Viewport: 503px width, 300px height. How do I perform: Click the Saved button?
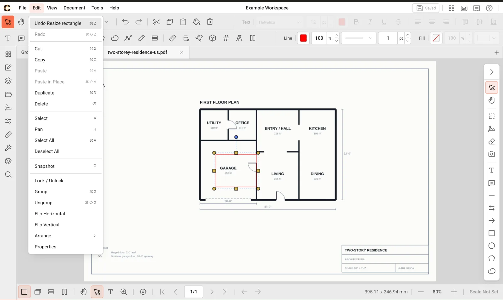pos(426,8)
